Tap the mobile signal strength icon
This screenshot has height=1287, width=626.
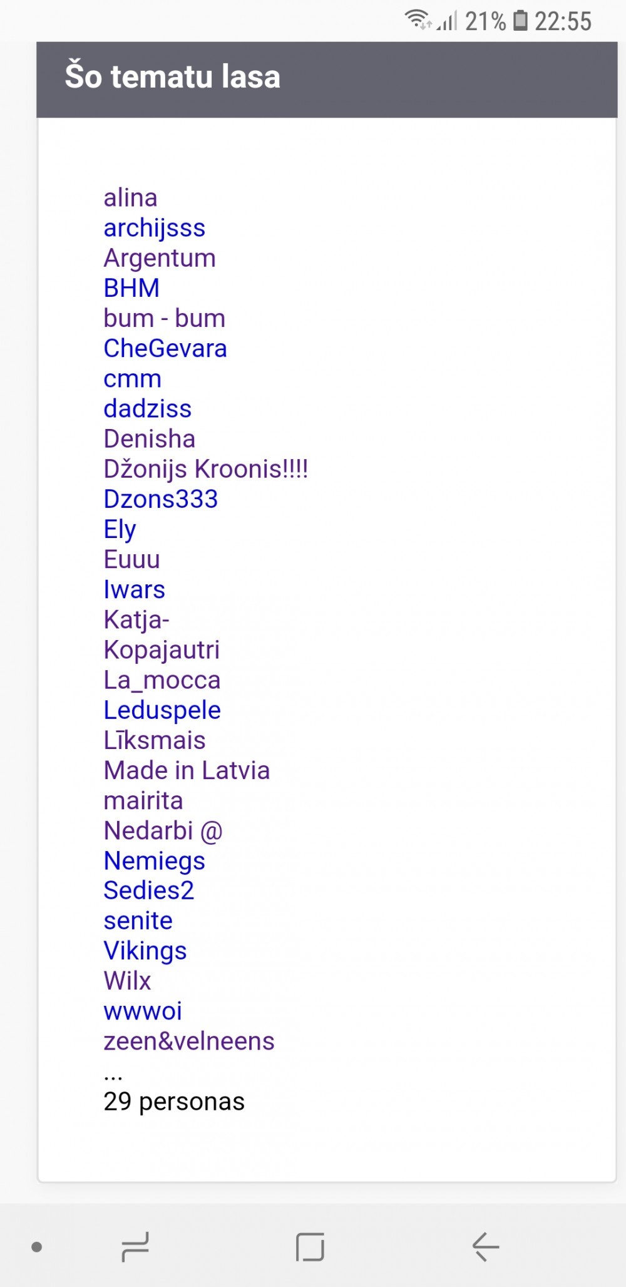(447, 21)
